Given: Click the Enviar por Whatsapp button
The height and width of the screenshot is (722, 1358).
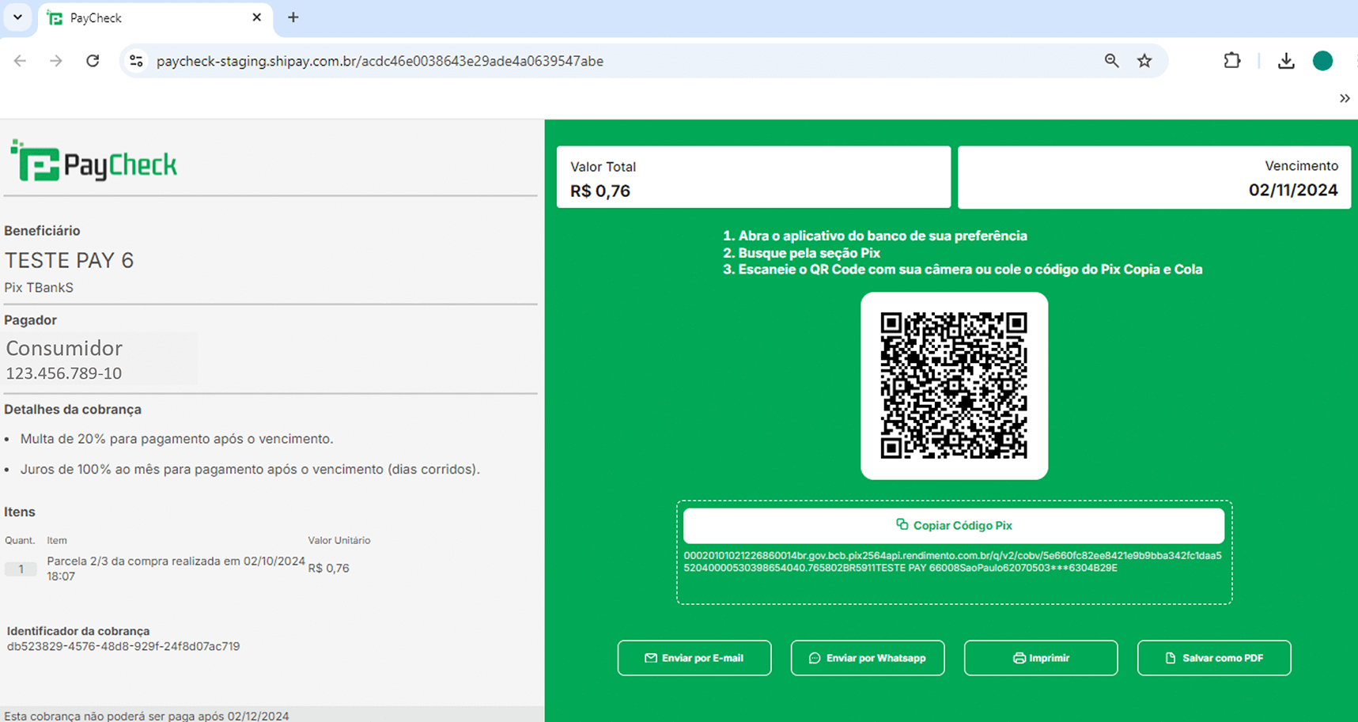Looking at the screenshot, I should pos(868,658).
